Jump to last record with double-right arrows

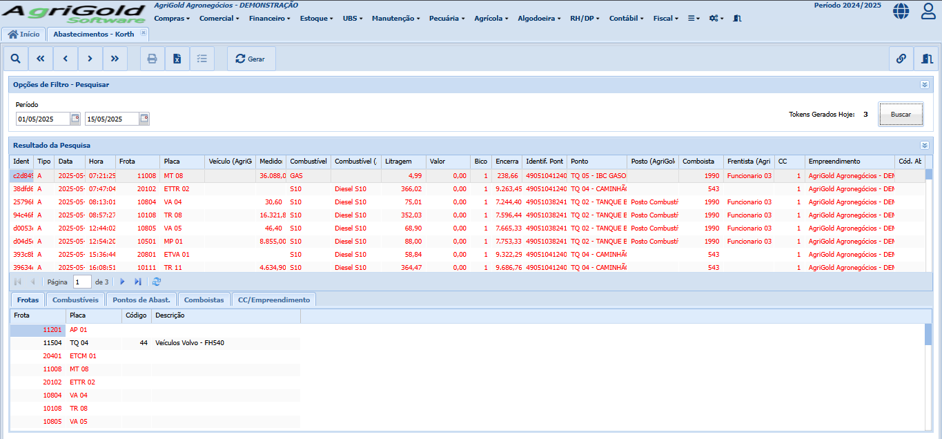115,59
